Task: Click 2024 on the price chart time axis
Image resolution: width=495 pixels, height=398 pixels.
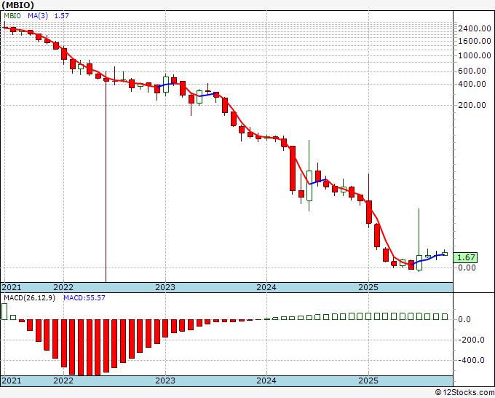Action: point(266,287)
